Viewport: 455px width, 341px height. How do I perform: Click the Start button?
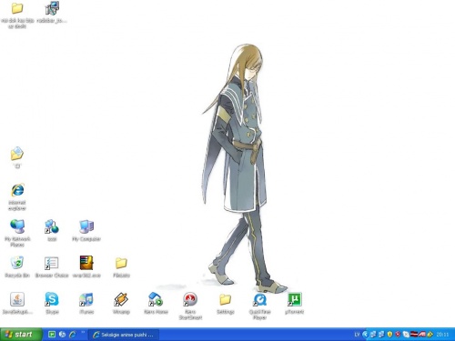21,335
